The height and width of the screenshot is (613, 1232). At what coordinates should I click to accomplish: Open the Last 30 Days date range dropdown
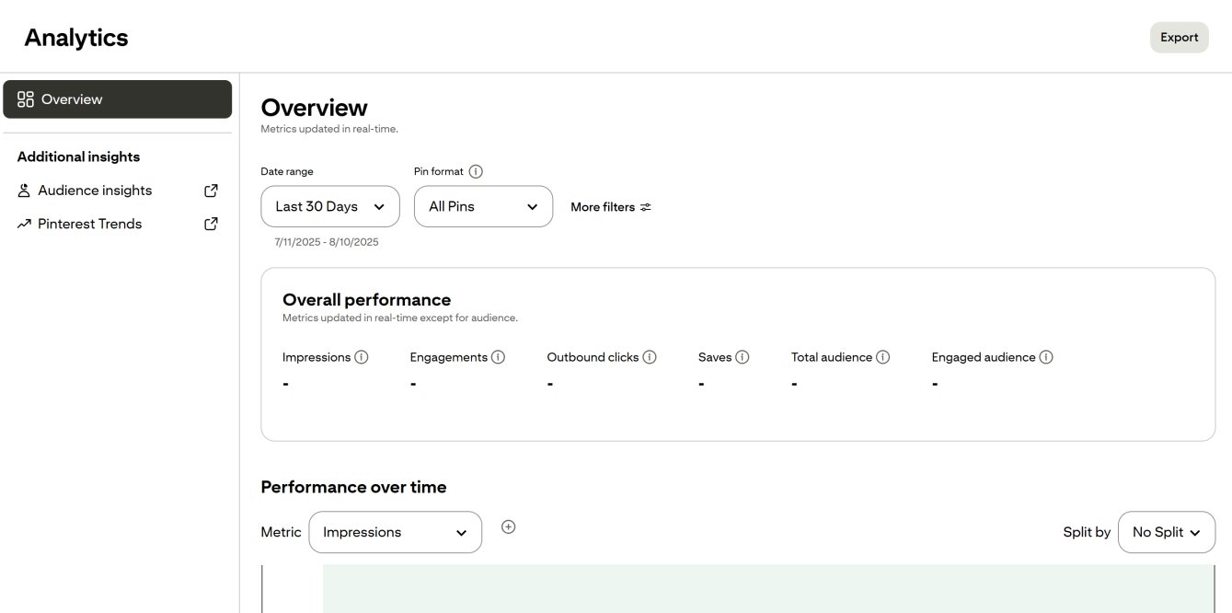point(330,206)
